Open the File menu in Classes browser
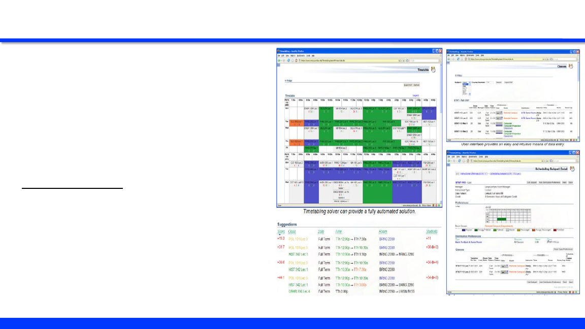 pos(448,55)
